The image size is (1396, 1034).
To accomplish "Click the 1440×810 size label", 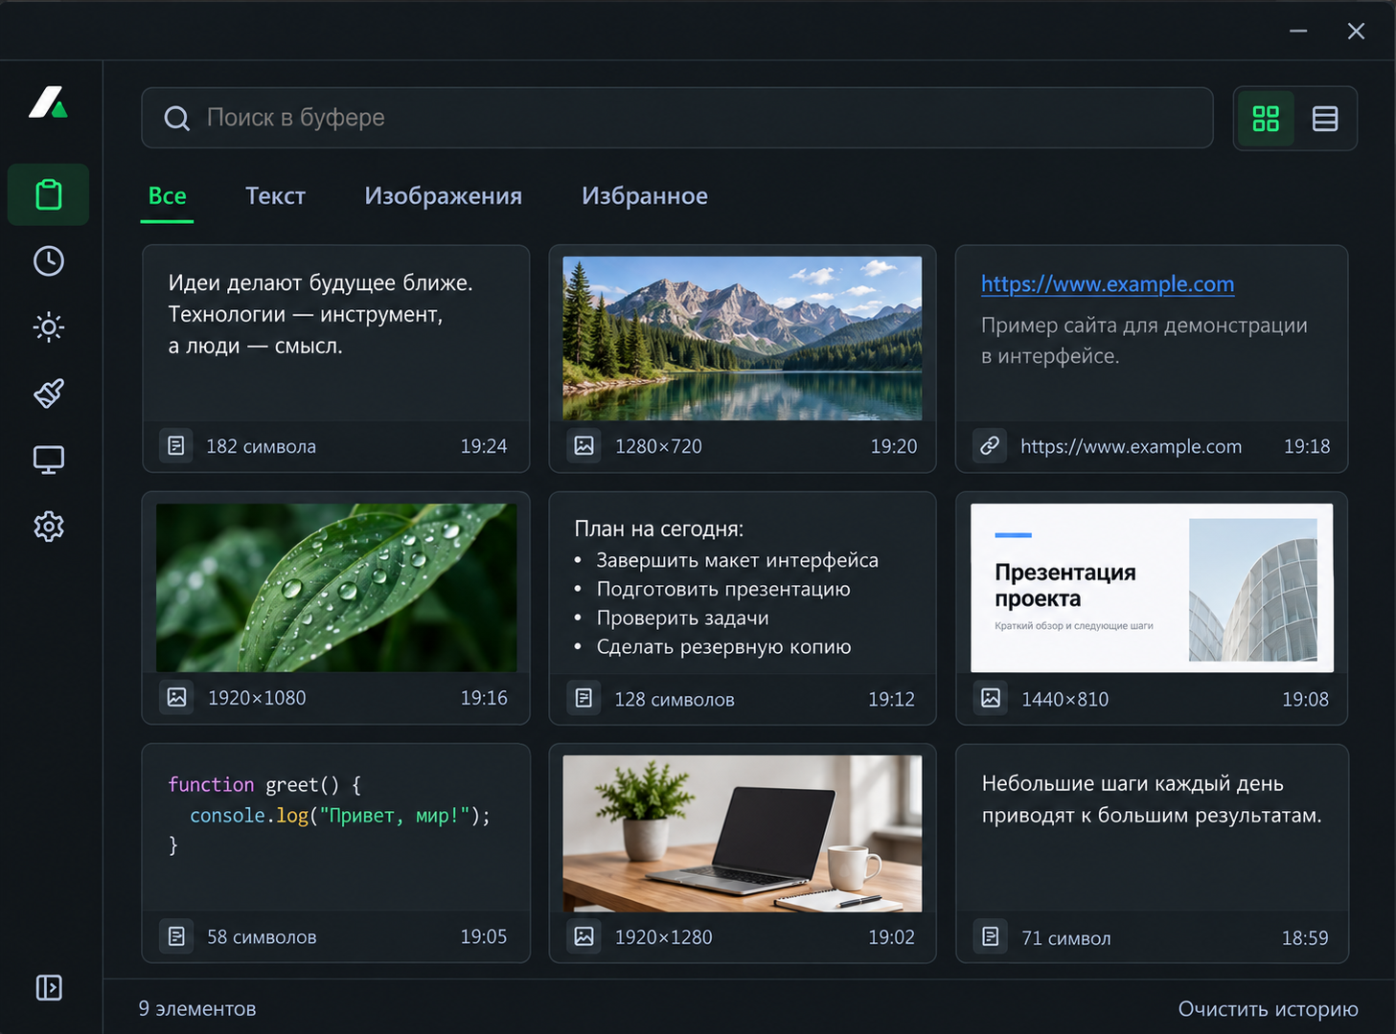I will (x=1064, y=700).
